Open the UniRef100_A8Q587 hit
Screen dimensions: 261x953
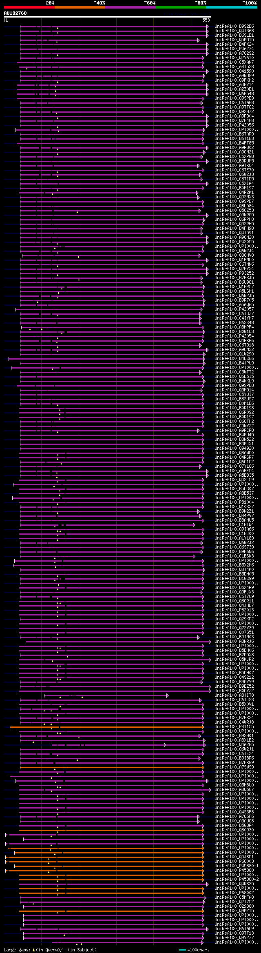point(234,790)
